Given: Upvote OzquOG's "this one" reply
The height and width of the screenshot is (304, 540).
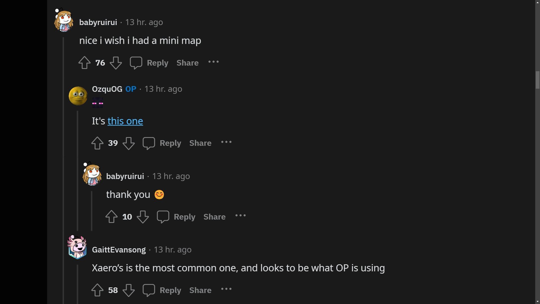Looking at the screenshot, I should click(x=97, y=143).
